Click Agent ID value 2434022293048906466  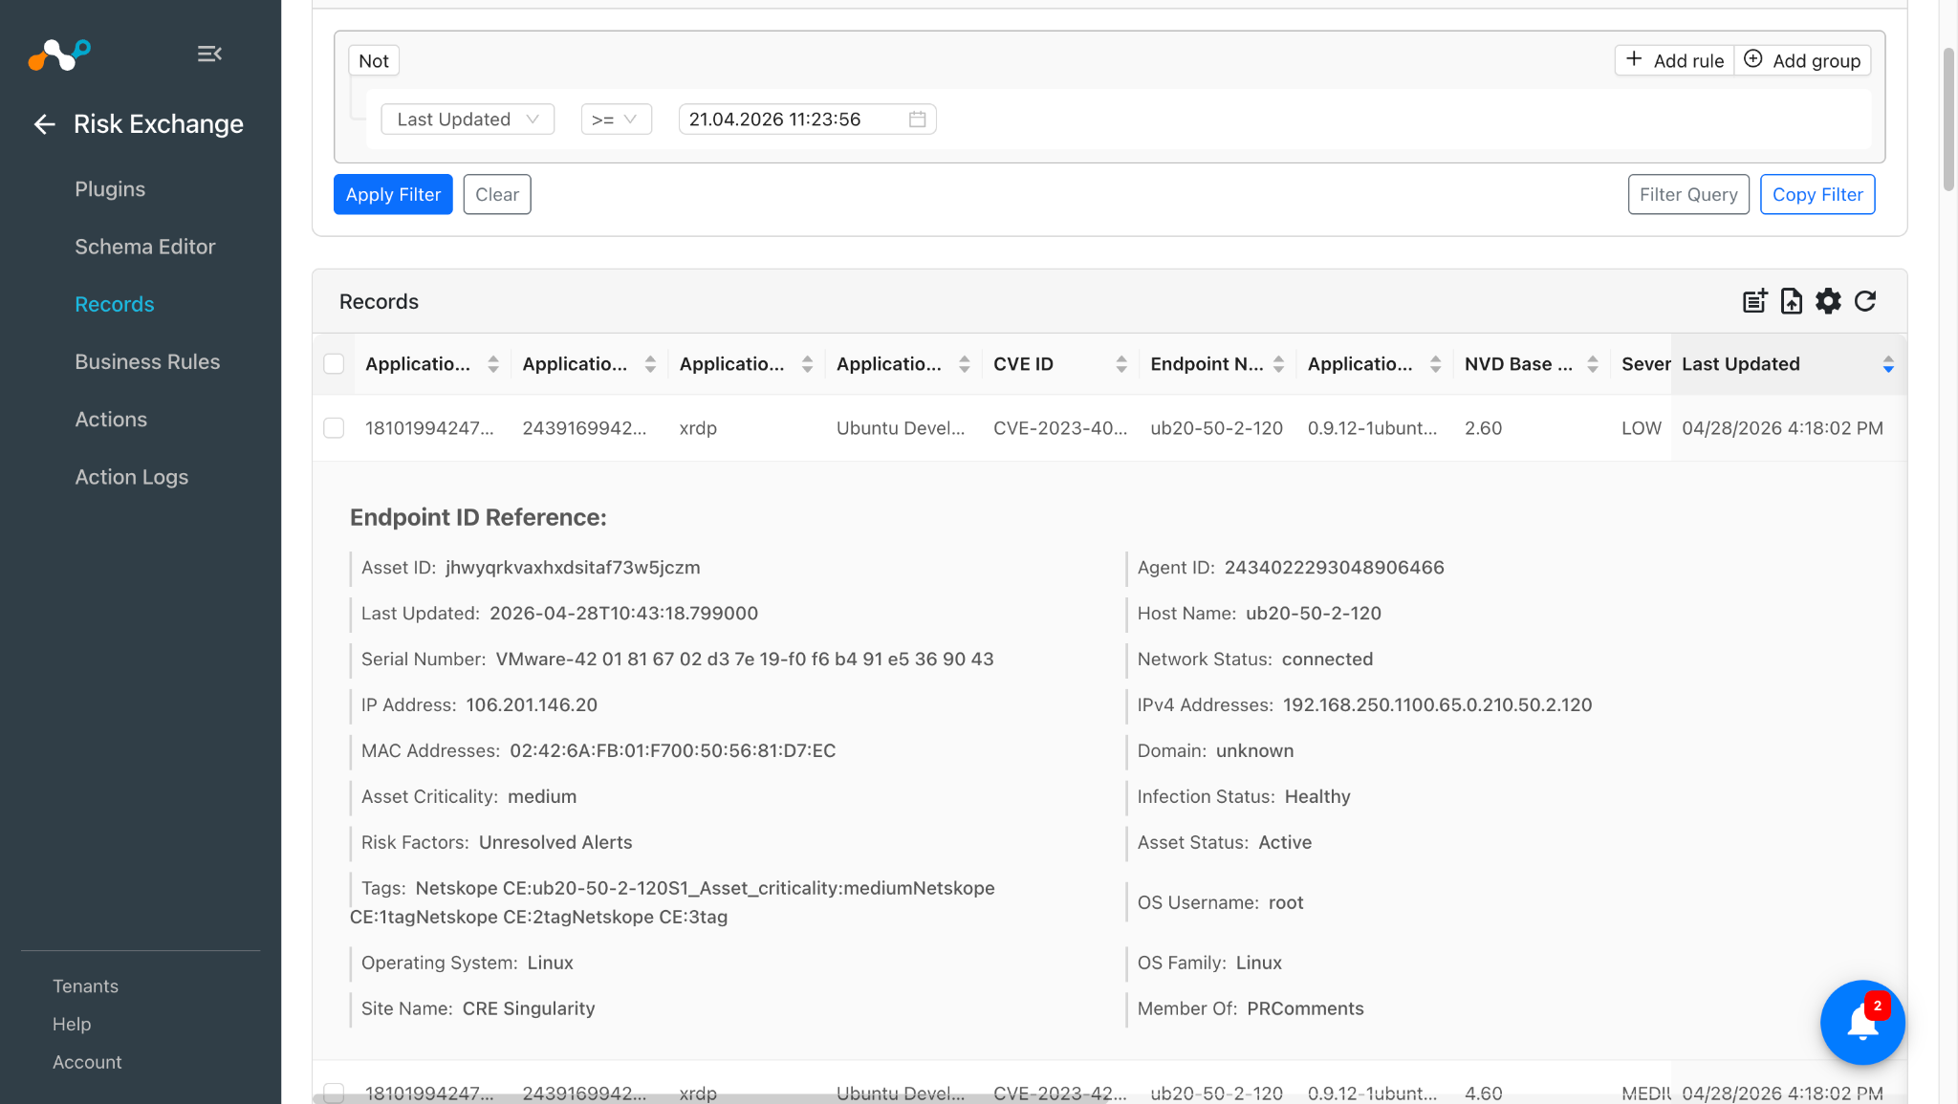coord(1335,568)
